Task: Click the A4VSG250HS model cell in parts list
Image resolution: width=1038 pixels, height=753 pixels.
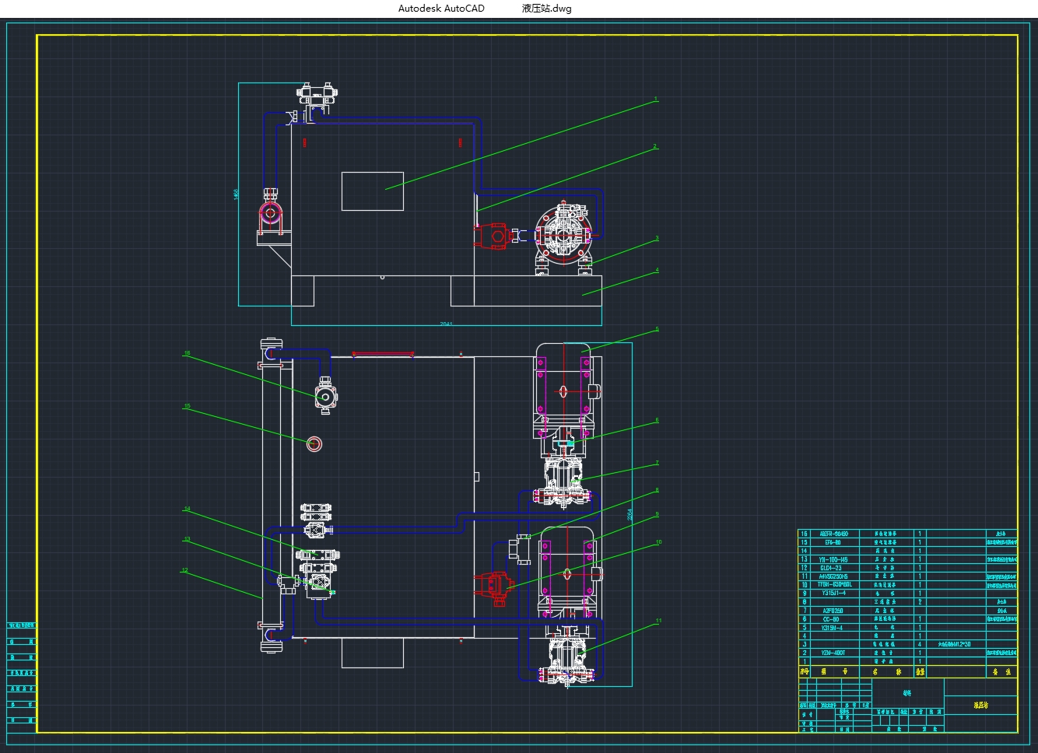Action: click(x=833, y=576)
